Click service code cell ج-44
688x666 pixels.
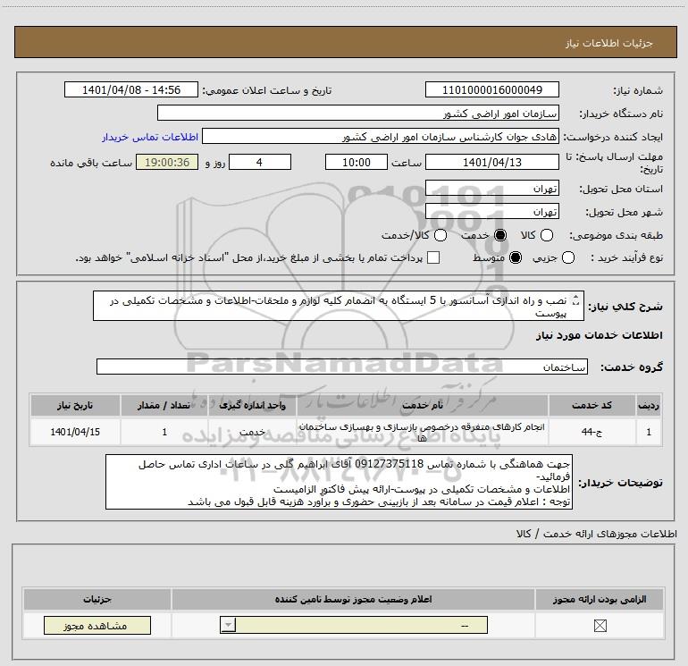(592, 432)
